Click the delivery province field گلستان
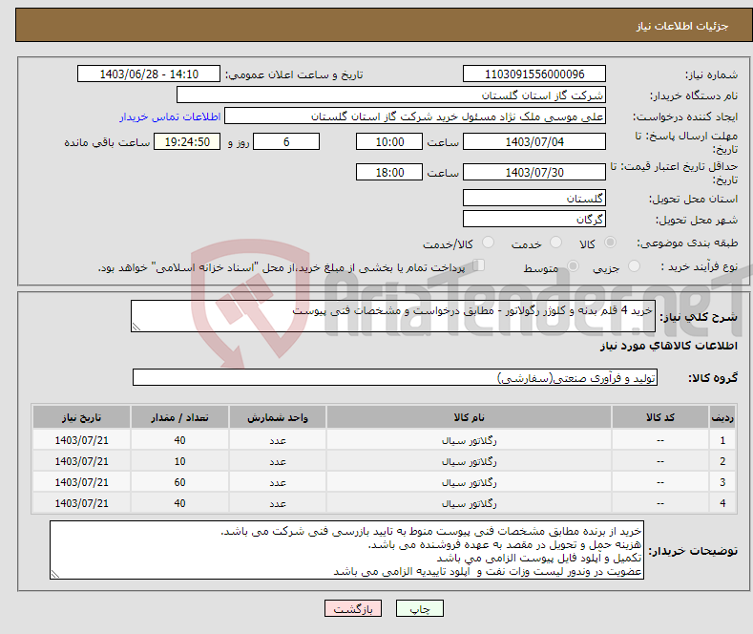The width and height of the screenshot is (753, 634). [x=534, y=198]
